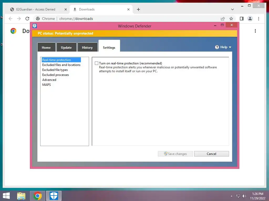This screenshot has height=201, width=269.
Task: Switch to E2Guardian Access Denied tab
Action: pos(35,9)
